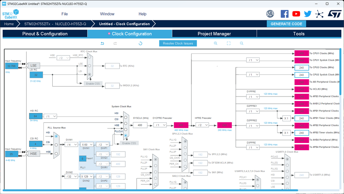Open the D3PPRE /1 dropdown
The image size is (344, 194).
[x=253, y=147]
